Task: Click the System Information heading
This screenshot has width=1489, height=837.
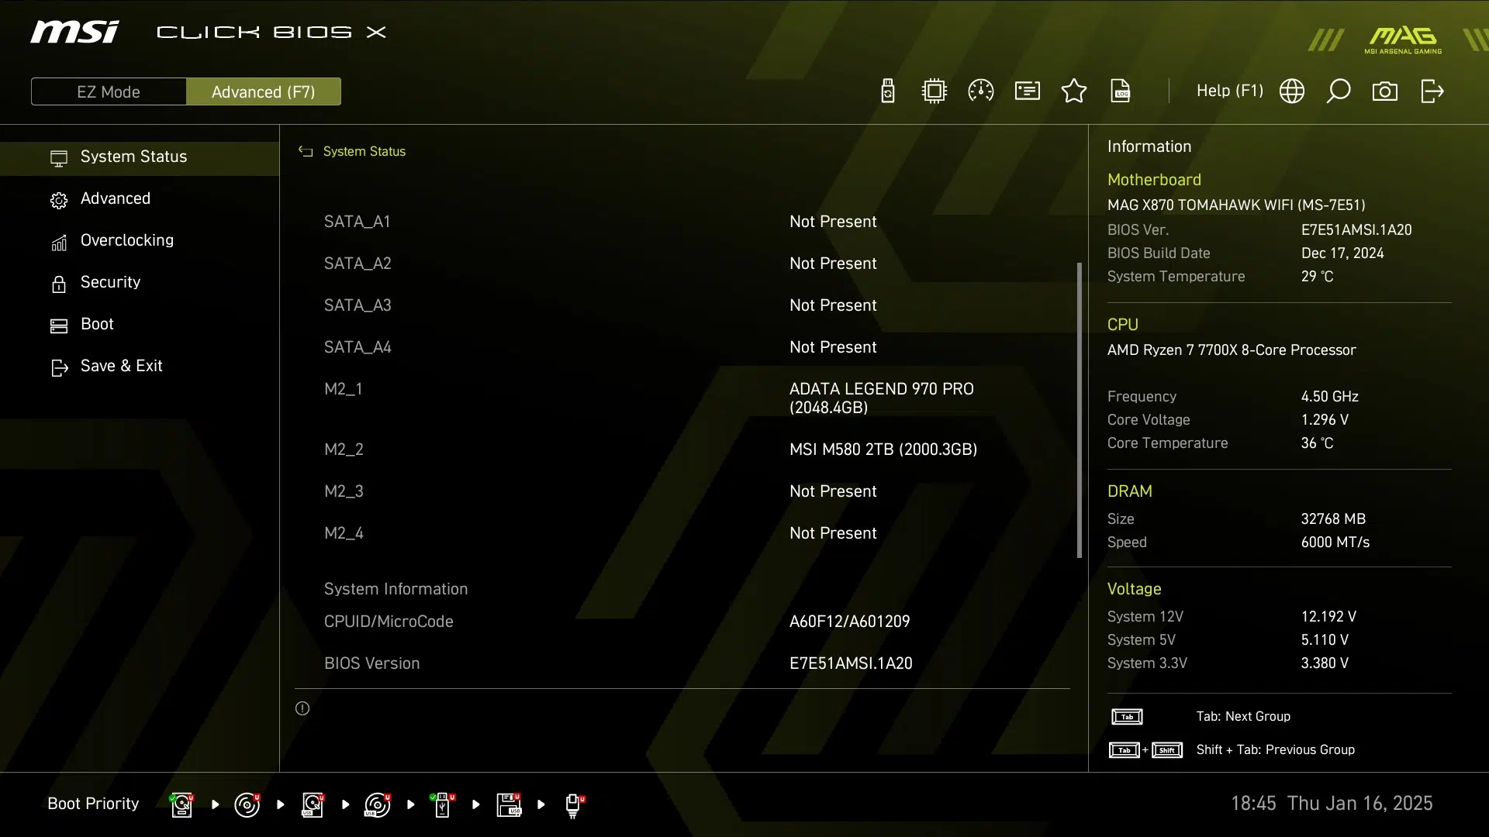Action: click(x=396, y=589)
